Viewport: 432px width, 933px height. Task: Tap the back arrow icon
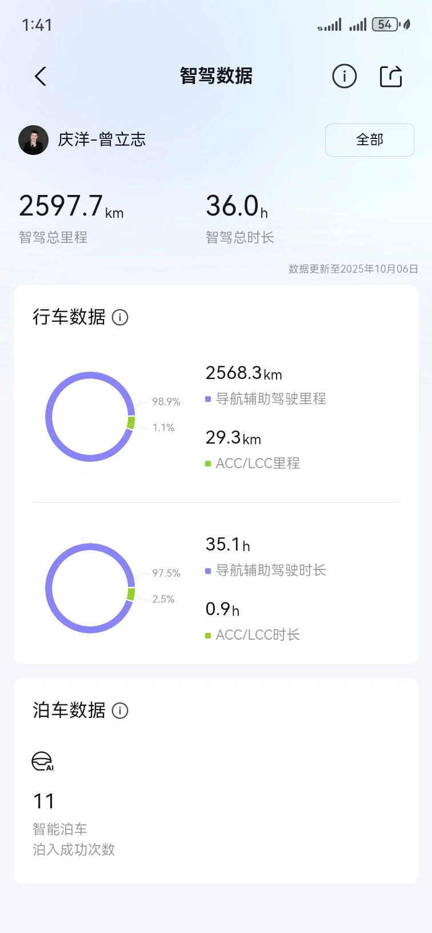[x=41, y=76]
